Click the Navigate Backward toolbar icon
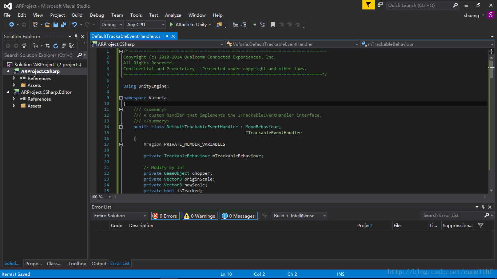The image size is (497, 279). tap(12, 25)
